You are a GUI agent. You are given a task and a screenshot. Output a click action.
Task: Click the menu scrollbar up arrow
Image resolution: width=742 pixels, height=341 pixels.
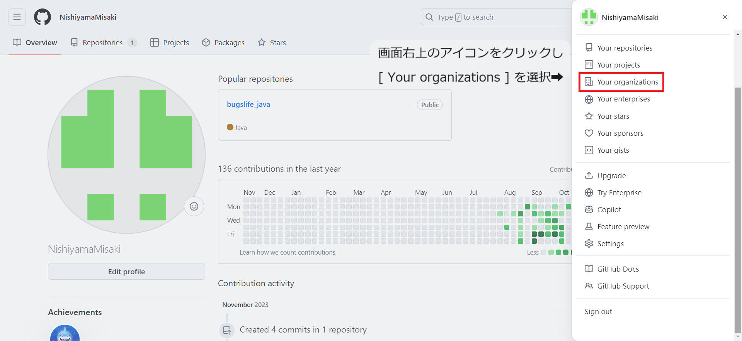click(738, 34)
